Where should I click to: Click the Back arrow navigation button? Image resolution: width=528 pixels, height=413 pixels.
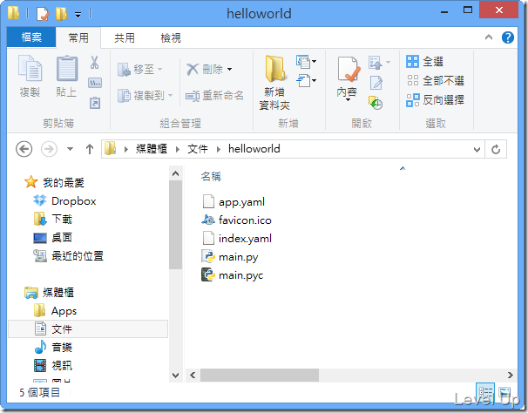click(24, 149)
